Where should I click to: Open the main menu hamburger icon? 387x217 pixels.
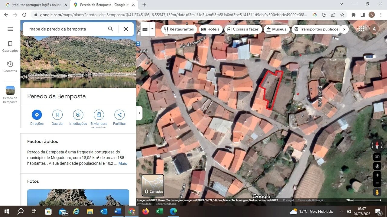point(10,29)
